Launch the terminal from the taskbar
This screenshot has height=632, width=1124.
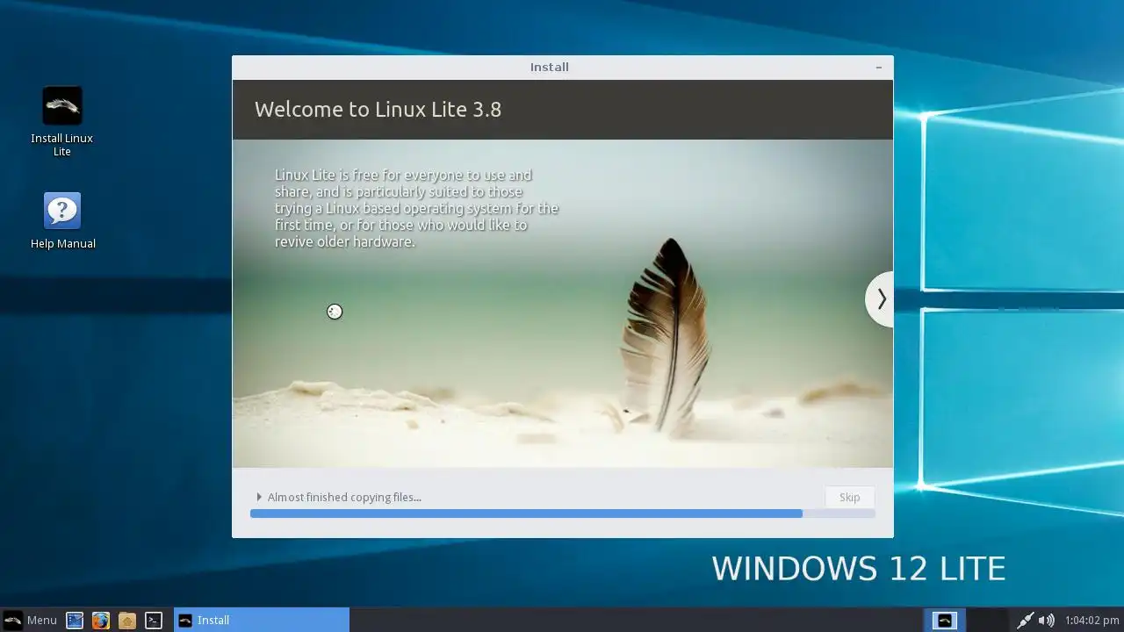click(154, 620)
